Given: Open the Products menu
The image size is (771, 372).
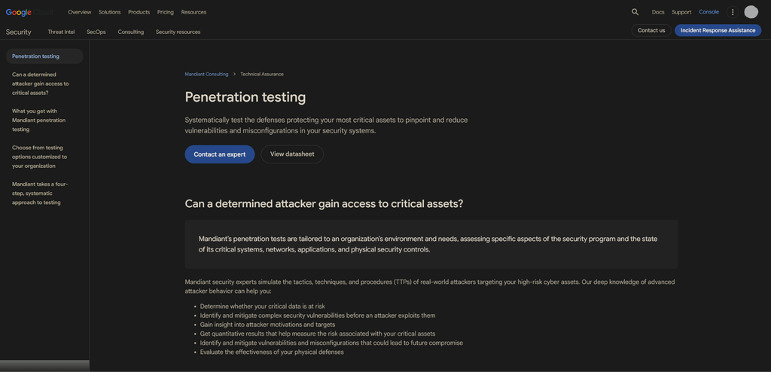Looking at the screenshot, I should click(139, 12).
